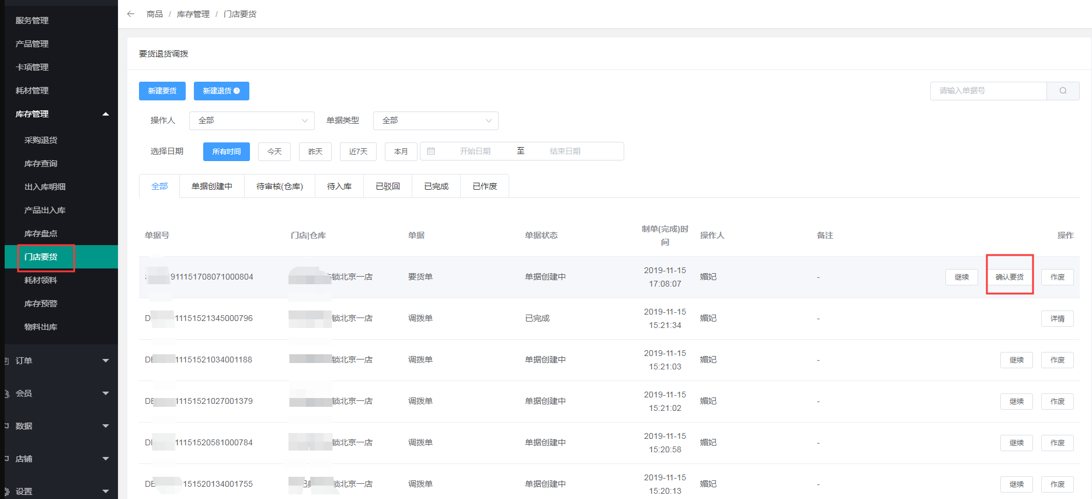Click the 结束日期 field
1092x499 pixels.
tap(565, 151)
